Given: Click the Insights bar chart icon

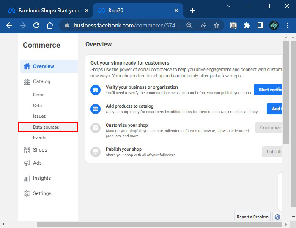Looking at the screenshot, I should (27, 178).
